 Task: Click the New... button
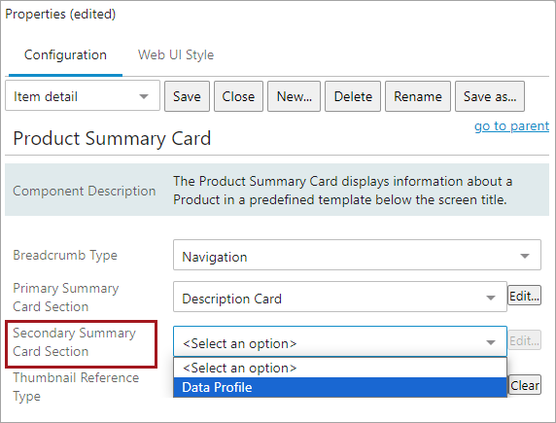[294, 96]
